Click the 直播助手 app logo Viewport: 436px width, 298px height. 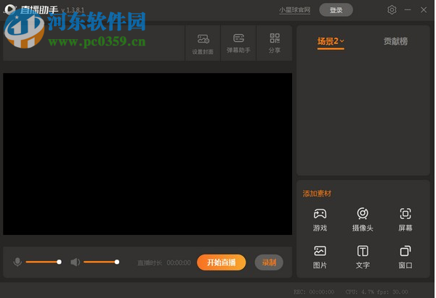point(11,10)
